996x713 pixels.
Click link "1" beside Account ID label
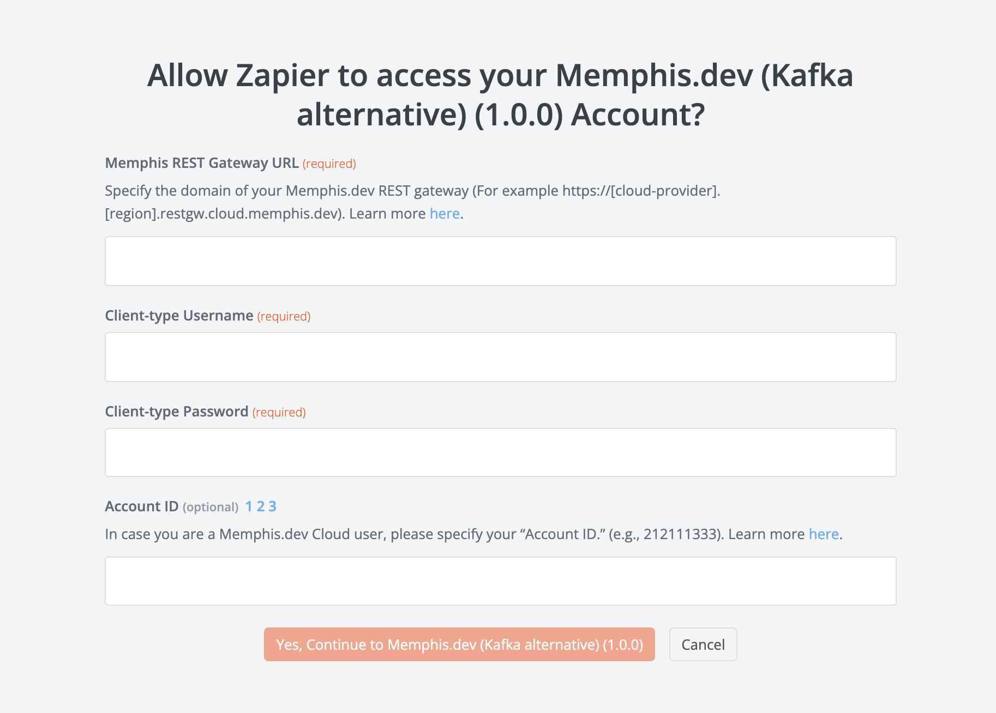pyautogui.click(x=249, y=506)
